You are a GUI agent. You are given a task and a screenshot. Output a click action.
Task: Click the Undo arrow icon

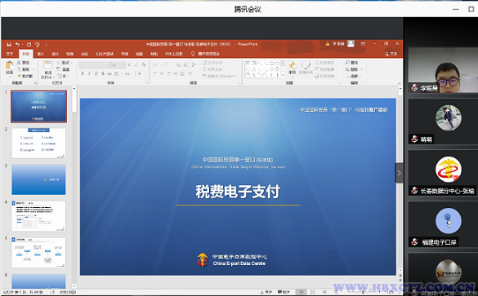[17, 44]
